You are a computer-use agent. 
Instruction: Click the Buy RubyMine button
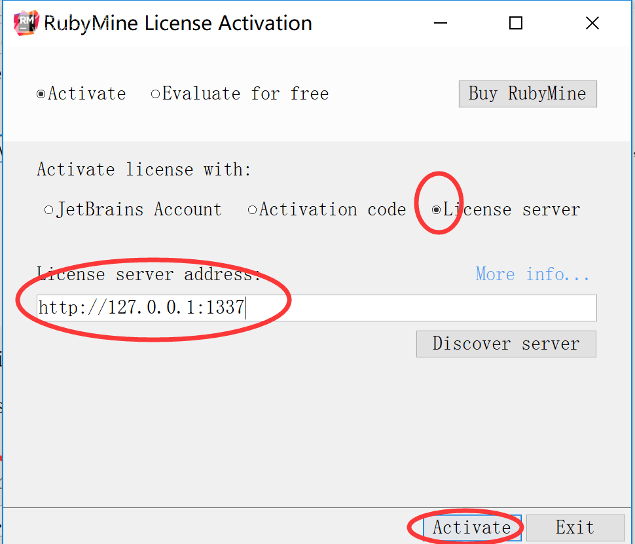528,94
